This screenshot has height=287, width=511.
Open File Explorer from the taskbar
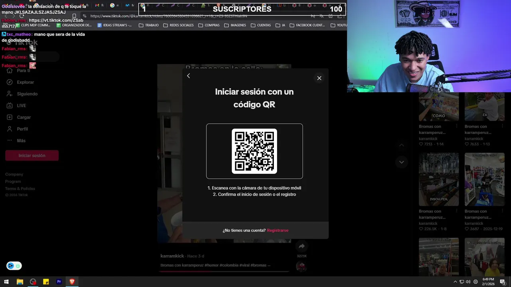click(20, 282)
